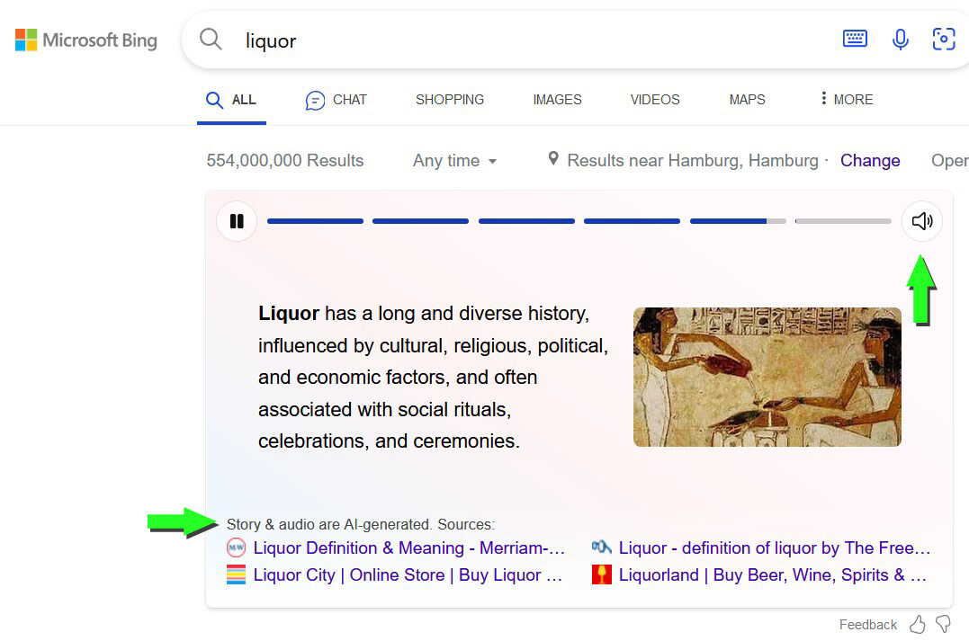969x641 pixels.
Task: Jump to second story progress segment
Action: 420,221
